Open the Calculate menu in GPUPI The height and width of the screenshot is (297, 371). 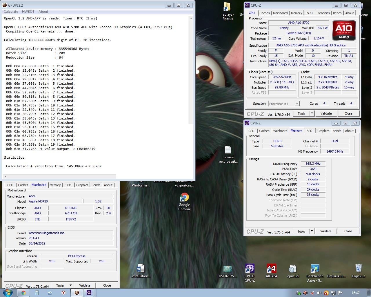pos(11,12)
